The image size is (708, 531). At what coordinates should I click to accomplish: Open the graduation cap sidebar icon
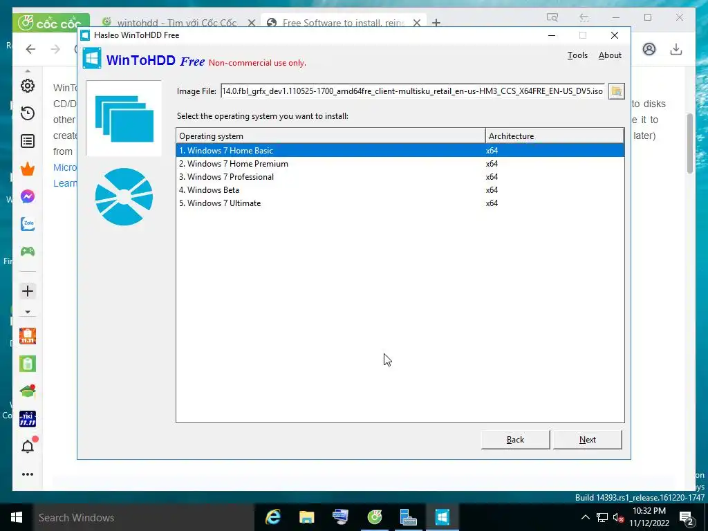click(x=28, y=391)
